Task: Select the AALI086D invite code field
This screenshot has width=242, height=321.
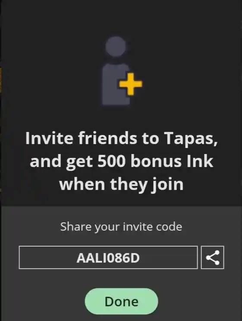Action: pos(108,257)
